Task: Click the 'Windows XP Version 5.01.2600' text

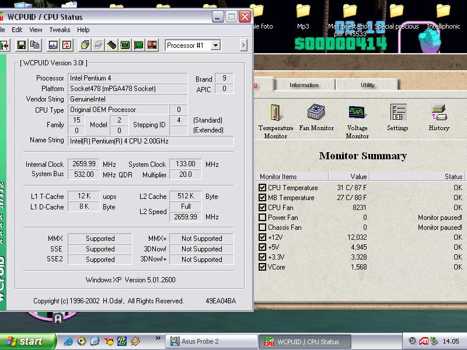Action: pyautogui.click(x=130, y=280)
